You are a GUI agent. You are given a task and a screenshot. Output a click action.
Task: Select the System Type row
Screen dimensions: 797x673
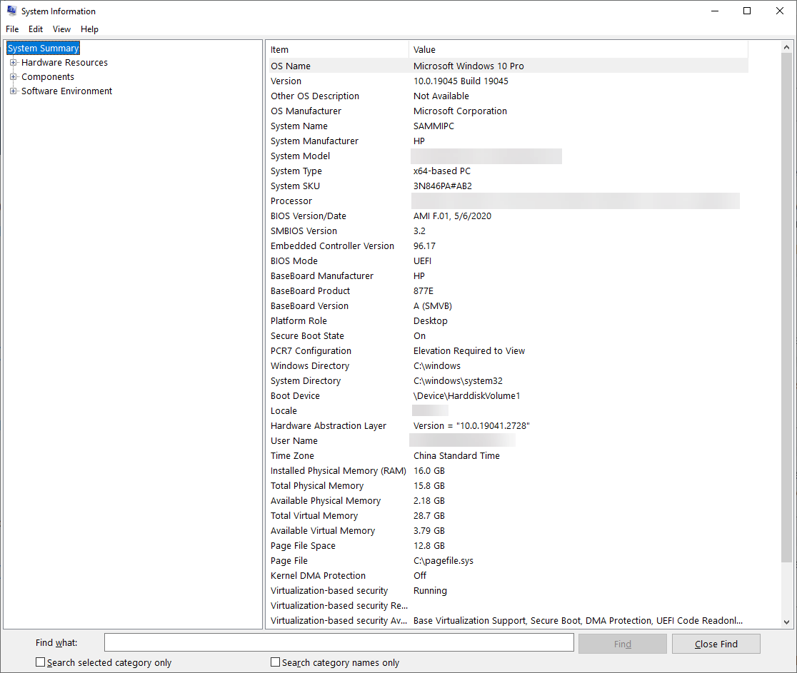[x=508, y=171]
